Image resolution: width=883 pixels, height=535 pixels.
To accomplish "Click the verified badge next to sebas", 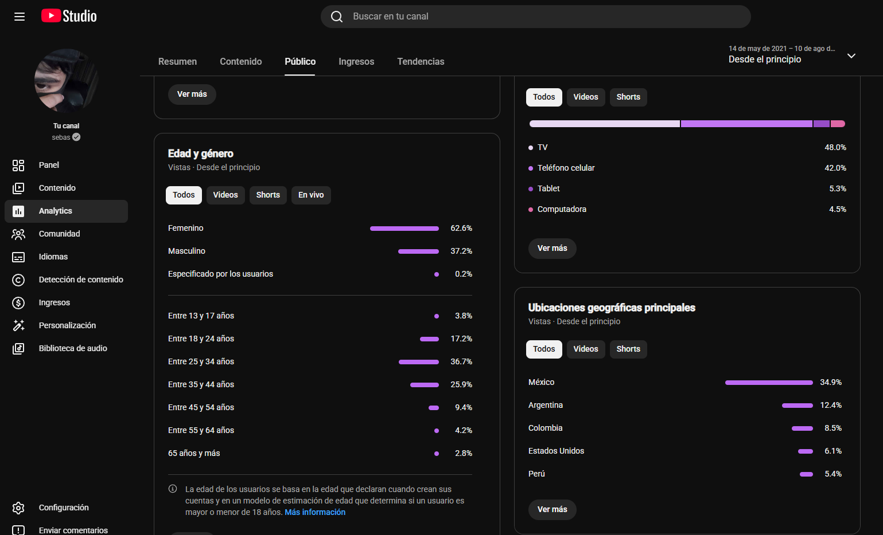I will pyautogui.click(x=76, y=137).
